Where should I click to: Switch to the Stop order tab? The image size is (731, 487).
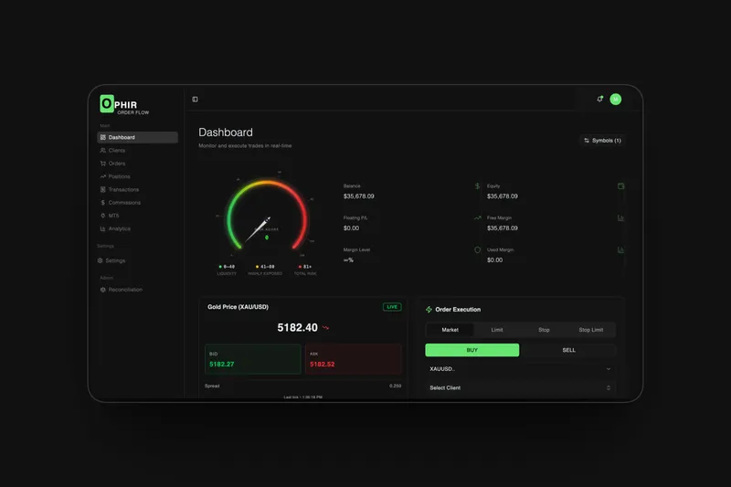point(544,330)
